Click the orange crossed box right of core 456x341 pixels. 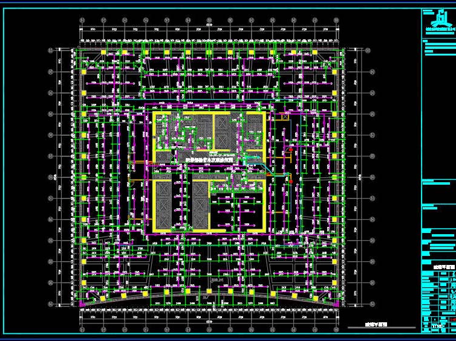pyautogui.click(x=285, y=117)
